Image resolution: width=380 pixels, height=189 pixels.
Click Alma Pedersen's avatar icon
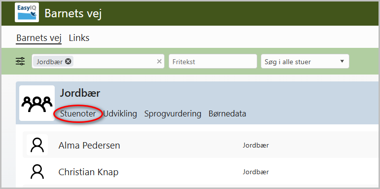pos(37,145)
